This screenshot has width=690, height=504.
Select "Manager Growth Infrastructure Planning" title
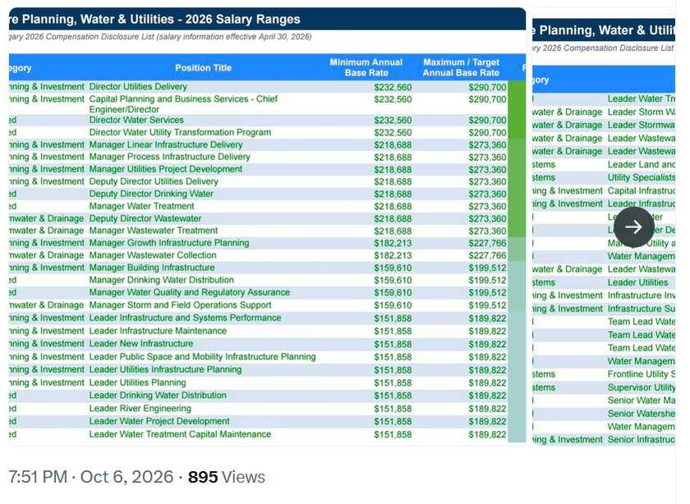click(x=169, y=243)
